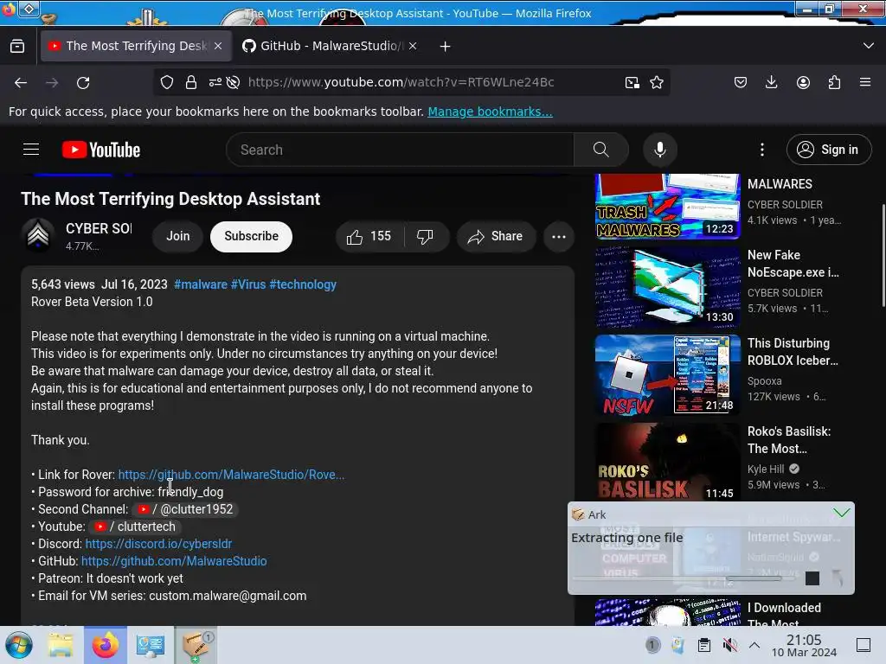The height and width of the screenshot is (664, 886).
Task: Click the YouTube page scrollbar
Action: [x=883, y=255]
